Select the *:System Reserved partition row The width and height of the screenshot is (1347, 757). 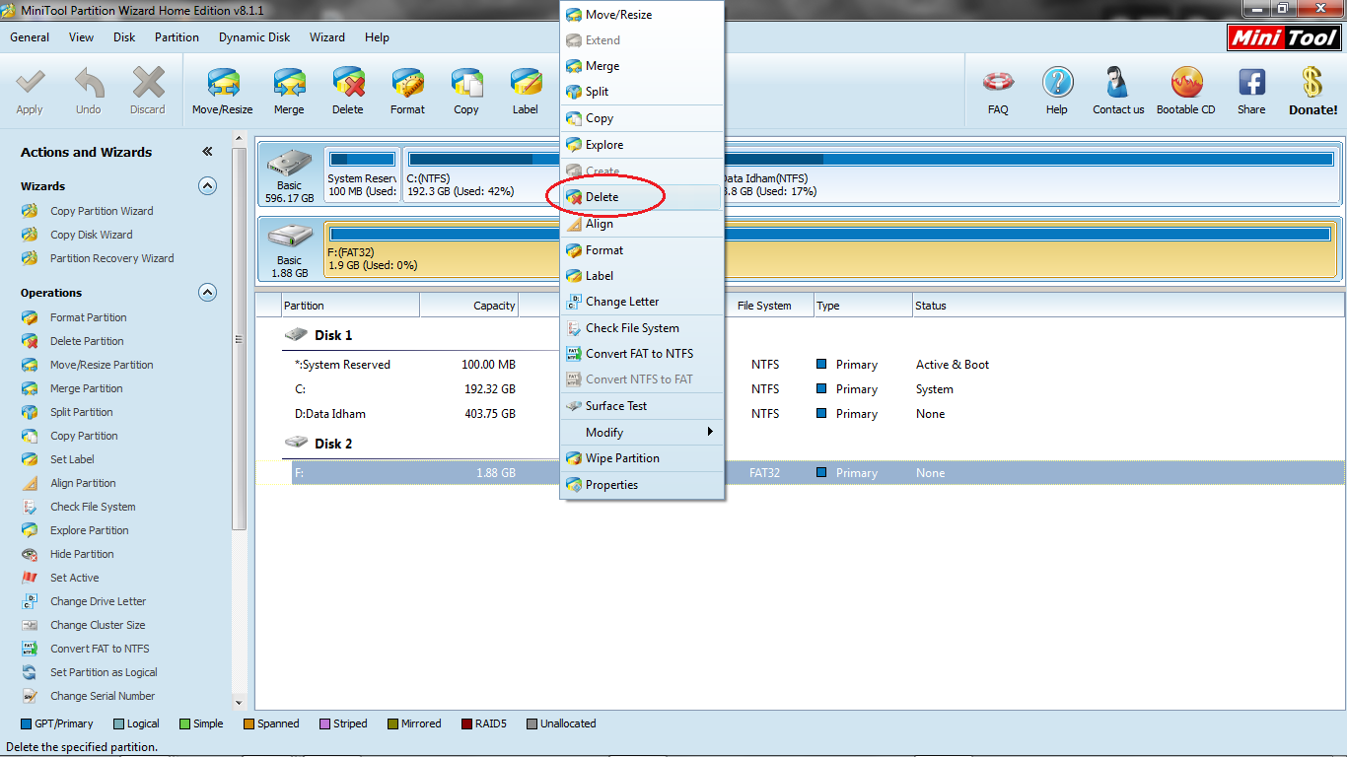pos(799,365)
